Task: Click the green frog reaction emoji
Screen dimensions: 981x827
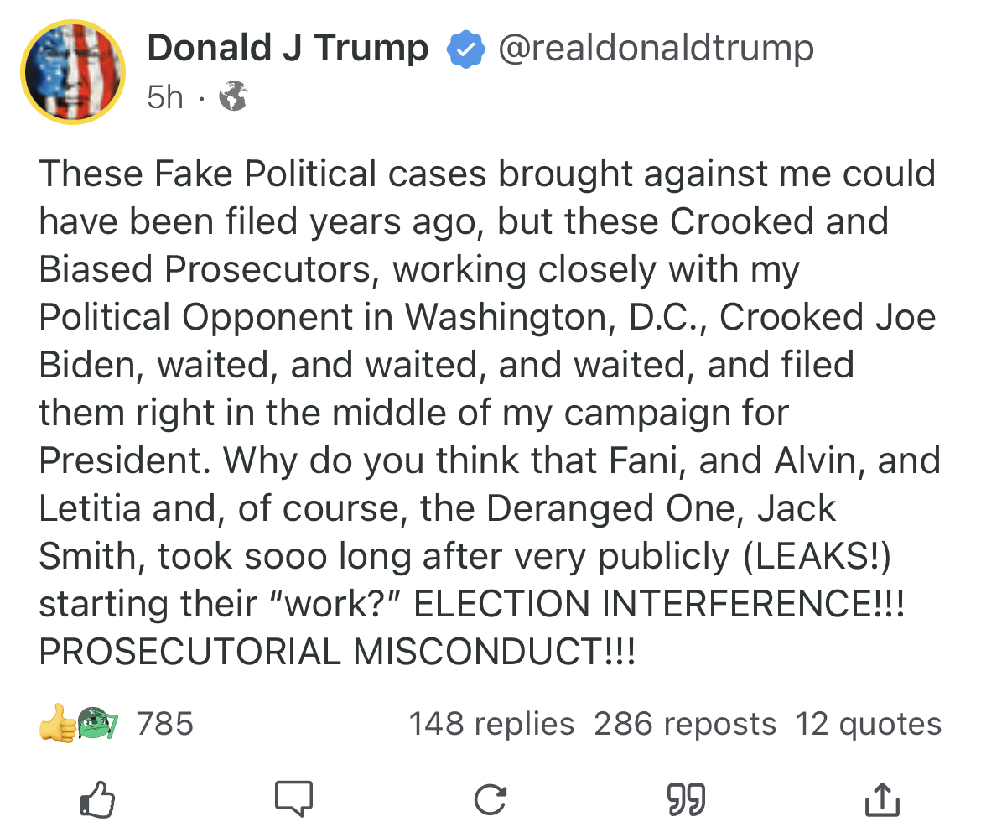Action: point(97,723)
